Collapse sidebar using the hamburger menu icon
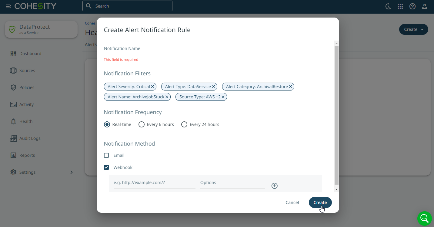 pos(8,6)
